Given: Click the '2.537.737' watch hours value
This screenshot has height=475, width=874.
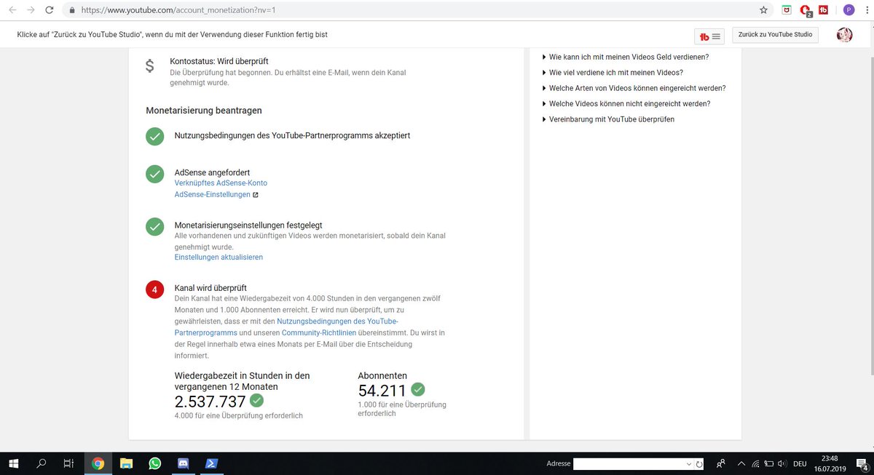Looking at the screenshot, I should [x=210, y=402].
